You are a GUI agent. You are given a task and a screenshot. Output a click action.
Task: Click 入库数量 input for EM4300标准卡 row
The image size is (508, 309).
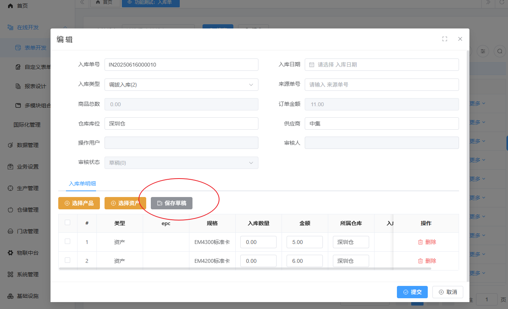pos(258,242)
